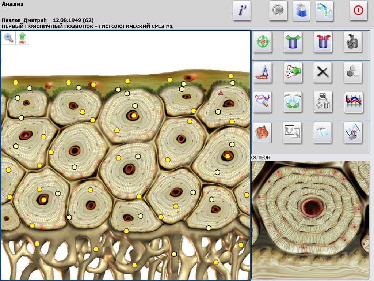
Task: Toggle the magnifier above the slide image
Action: point(9,38)
